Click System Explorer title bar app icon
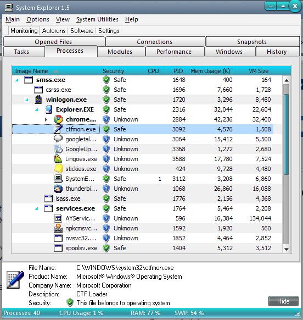Screen dimensions: 303x320 9,8
